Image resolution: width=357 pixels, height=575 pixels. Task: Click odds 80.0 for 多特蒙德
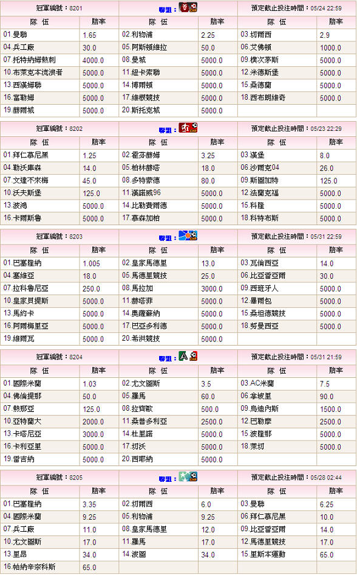208,181
